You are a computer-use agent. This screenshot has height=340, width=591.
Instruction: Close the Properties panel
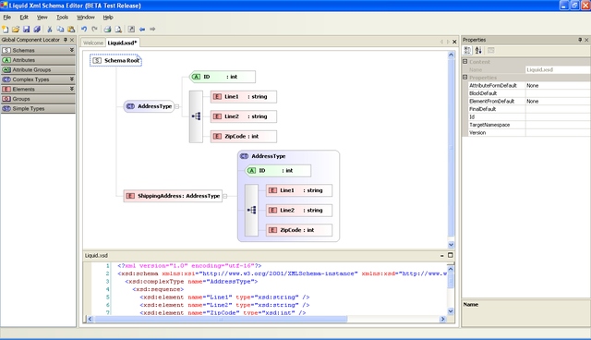586,40
